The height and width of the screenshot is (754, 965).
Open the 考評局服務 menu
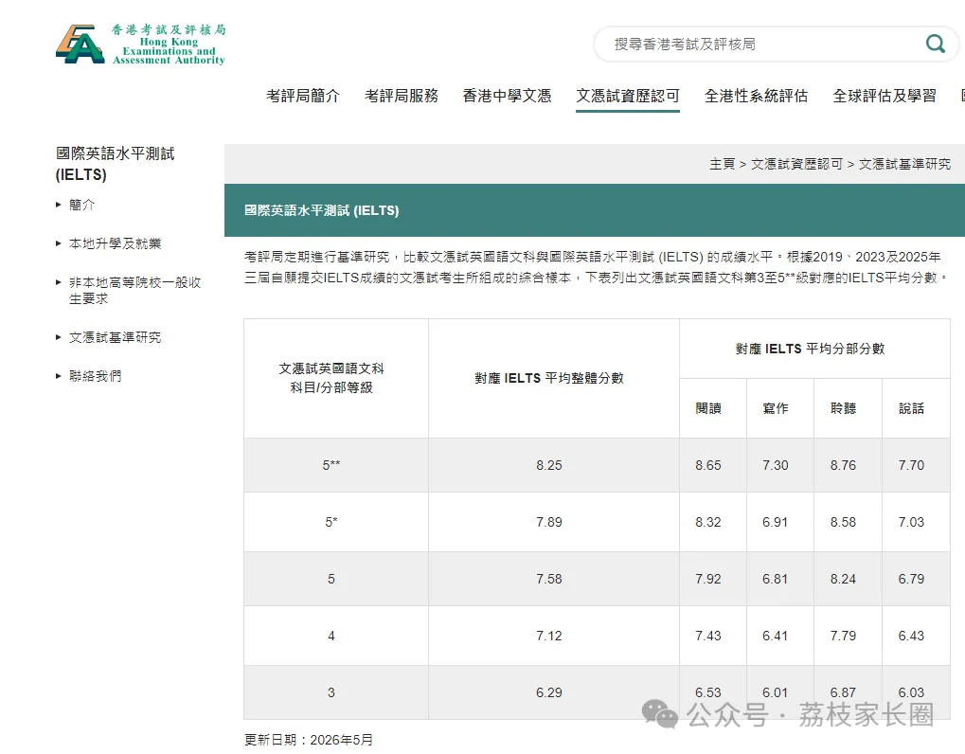click(402, 96)
